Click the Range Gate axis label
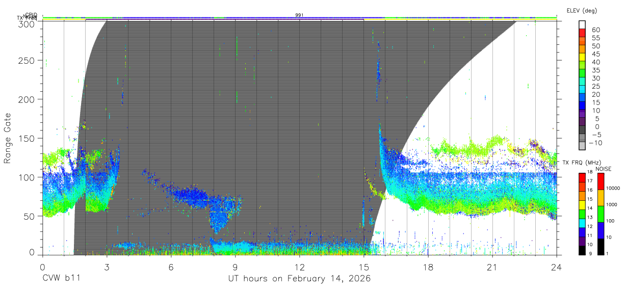The height and width of the screenshot is (289, 626). pyautogui.click(x=8, y=138)
